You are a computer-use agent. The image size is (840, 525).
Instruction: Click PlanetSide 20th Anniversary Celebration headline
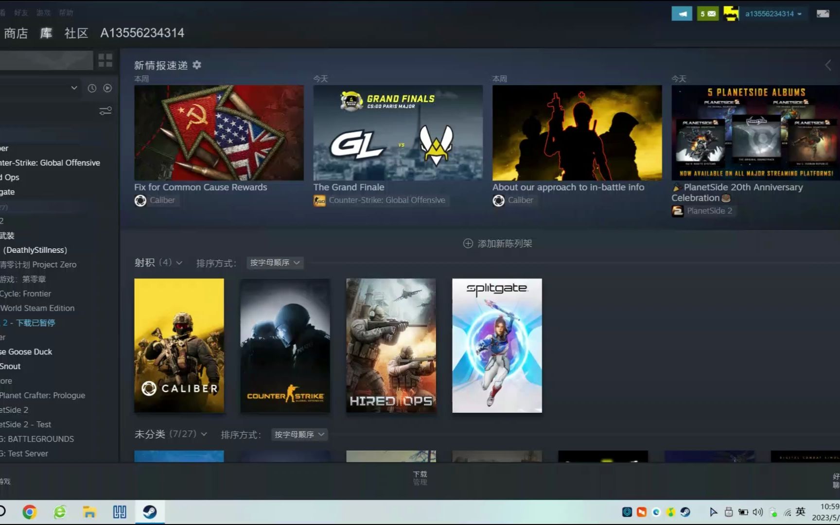[x=737, y=192]
